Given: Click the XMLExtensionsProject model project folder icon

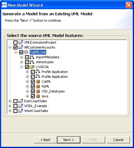Looking at the screenshot, I should point(20,42).
